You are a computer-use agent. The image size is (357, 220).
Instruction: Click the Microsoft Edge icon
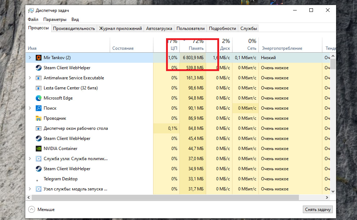pos(39,98)
